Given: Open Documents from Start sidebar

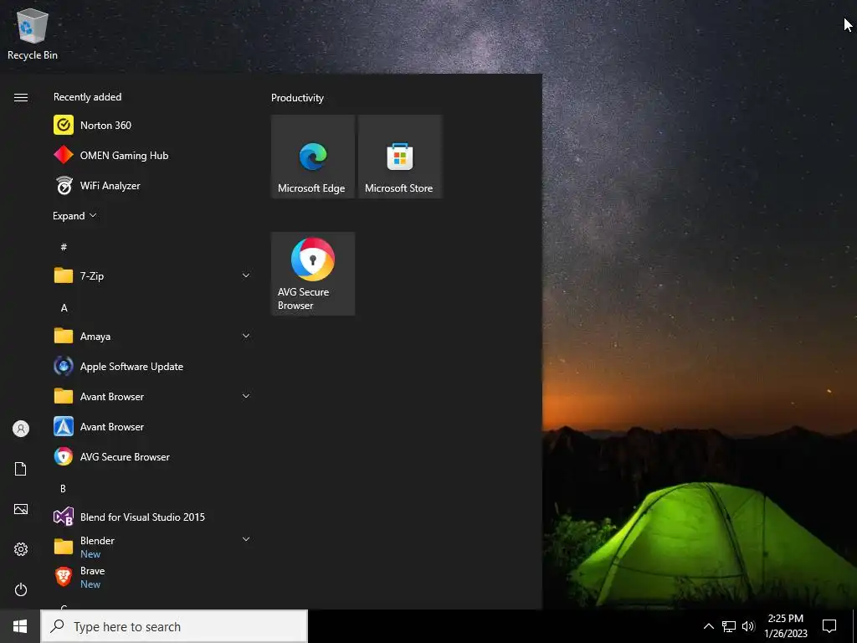Looking at the screenshot, I should point(21,469).
